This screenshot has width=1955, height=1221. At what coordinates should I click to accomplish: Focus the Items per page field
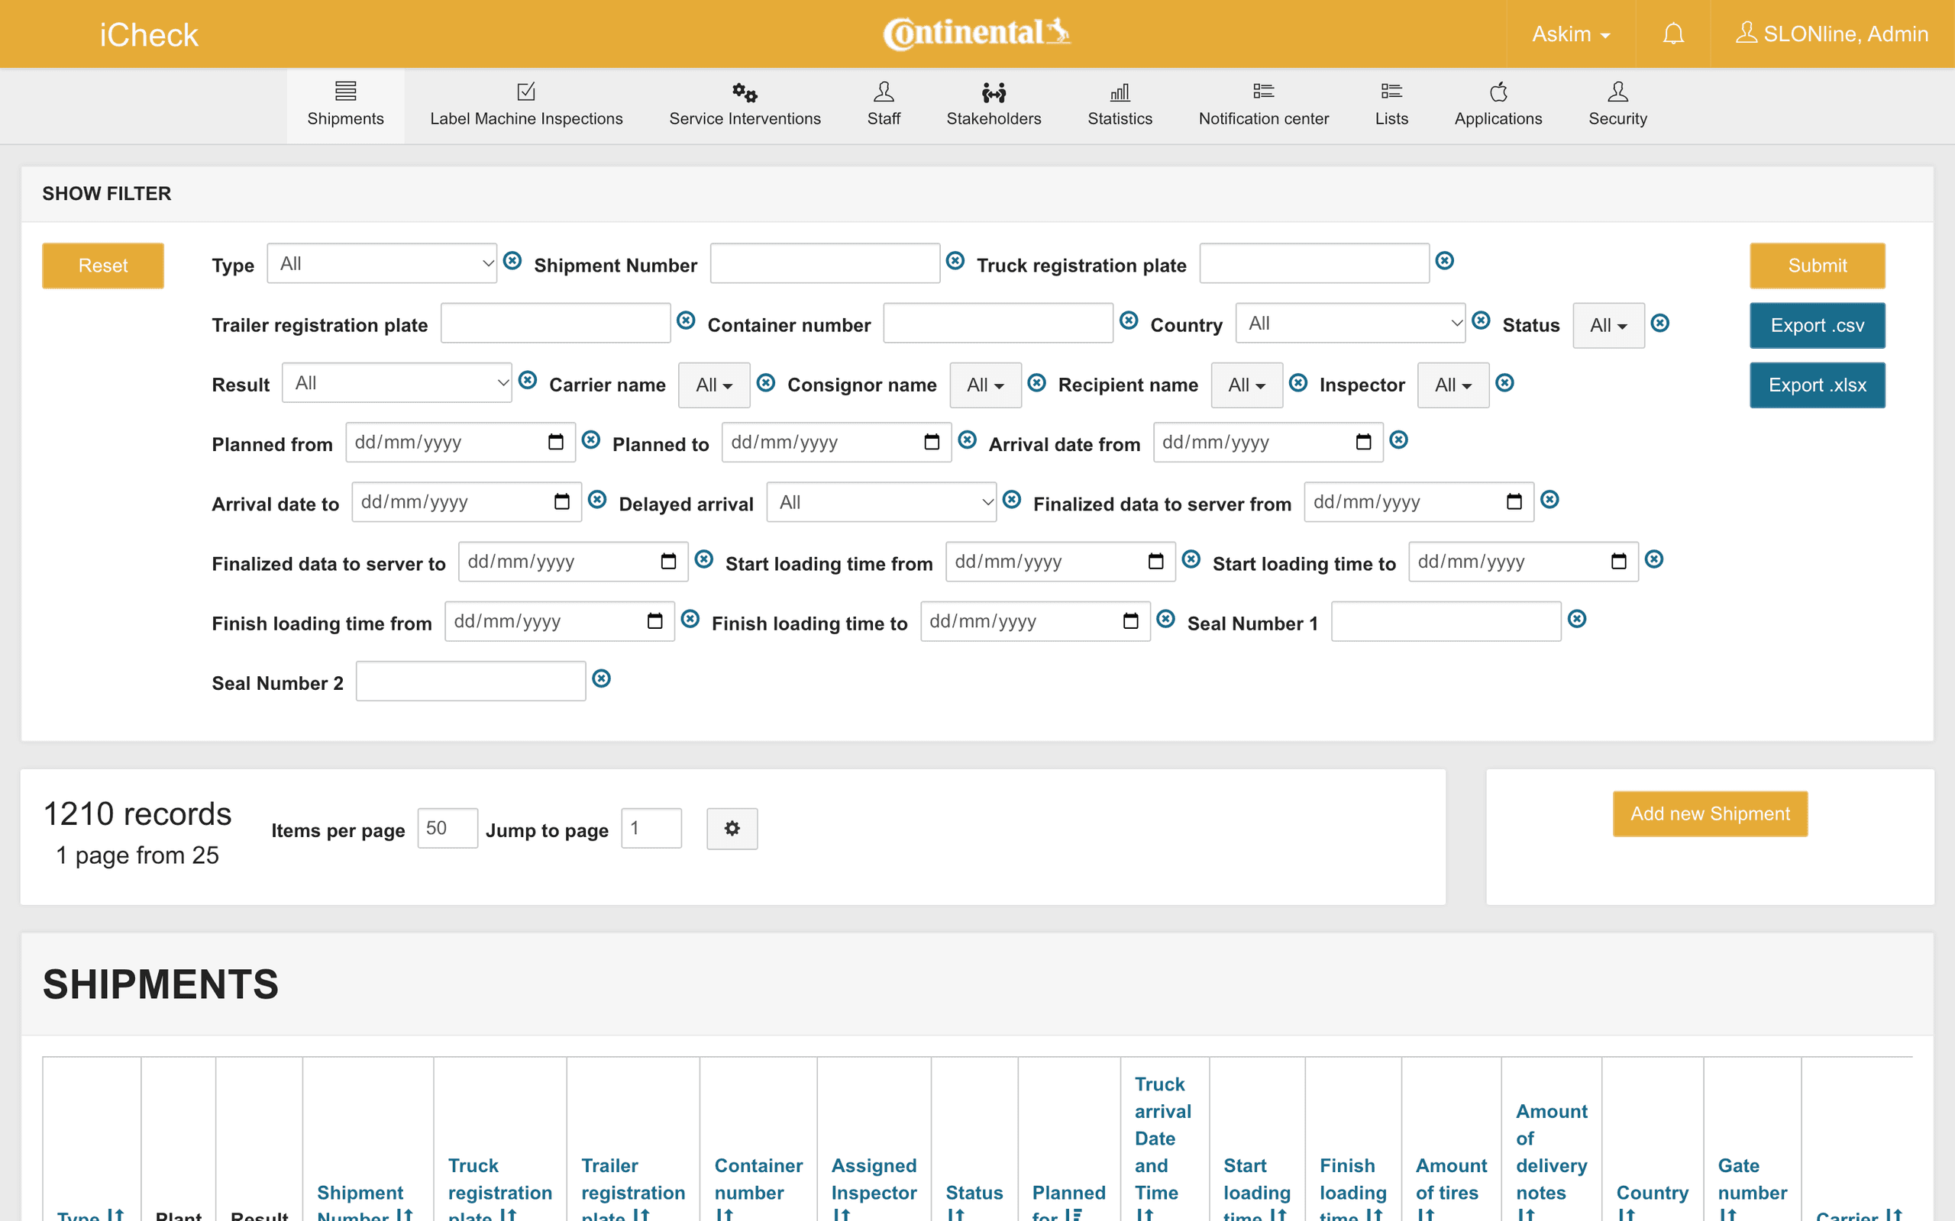pyautogui.click(x=448, y=829)
